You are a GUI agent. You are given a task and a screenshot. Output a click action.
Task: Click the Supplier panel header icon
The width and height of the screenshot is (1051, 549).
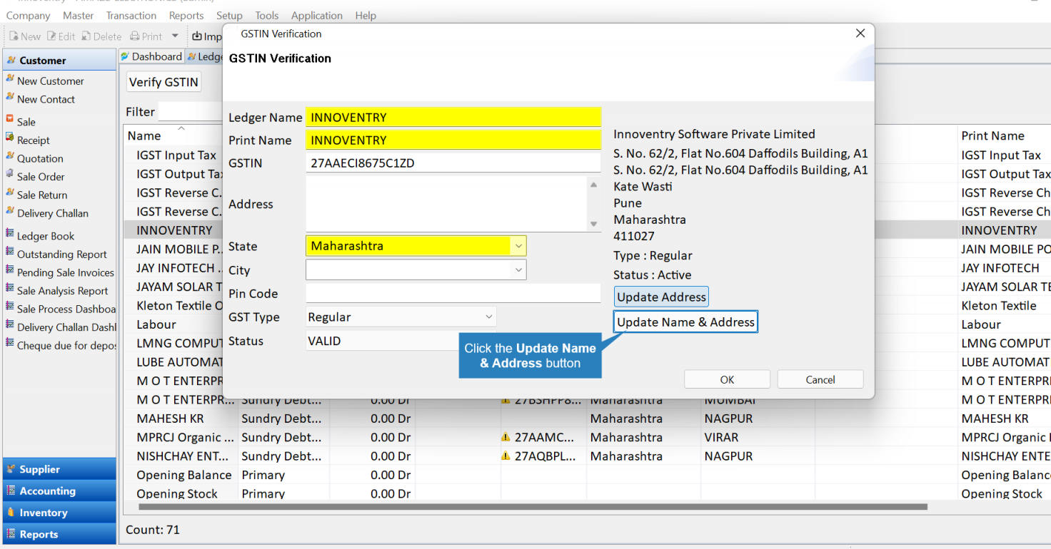(11, 469)
